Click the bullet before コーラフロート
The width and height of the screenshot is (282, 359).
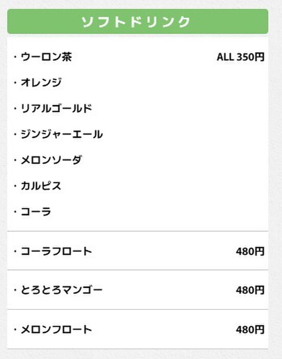click(15, 251)
